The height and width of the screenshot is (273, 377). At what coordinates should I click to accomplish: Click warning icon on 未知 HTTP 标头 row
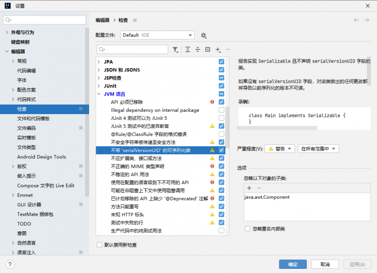213,215
